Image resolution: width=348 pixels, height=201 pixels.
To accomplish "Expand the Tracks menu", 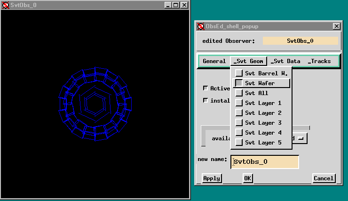I will click(x=319, y=61).
